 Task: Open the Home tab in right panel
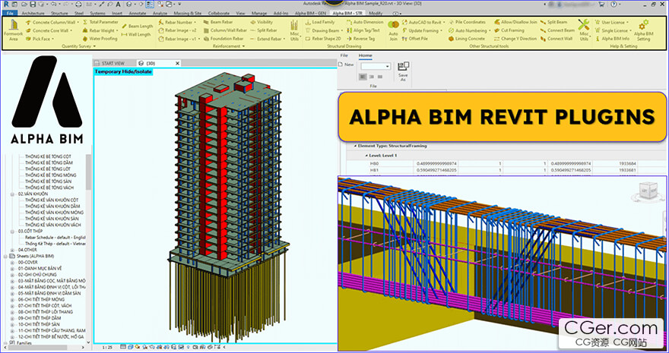365,55
